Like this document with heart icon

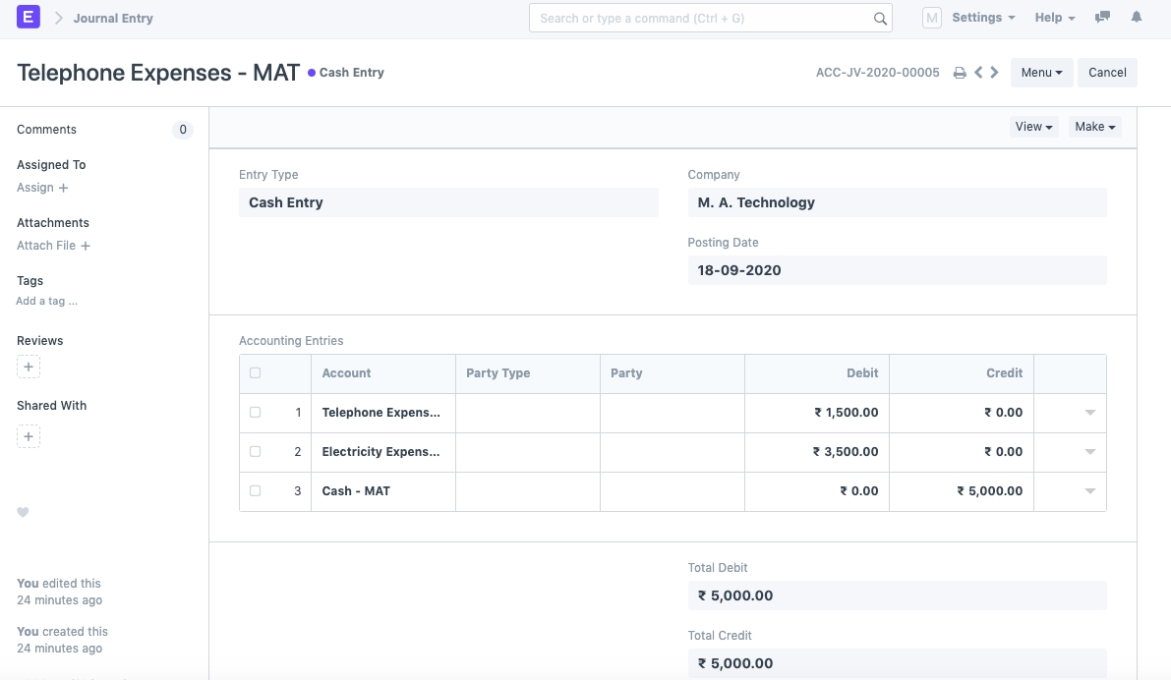click(24, 512)
